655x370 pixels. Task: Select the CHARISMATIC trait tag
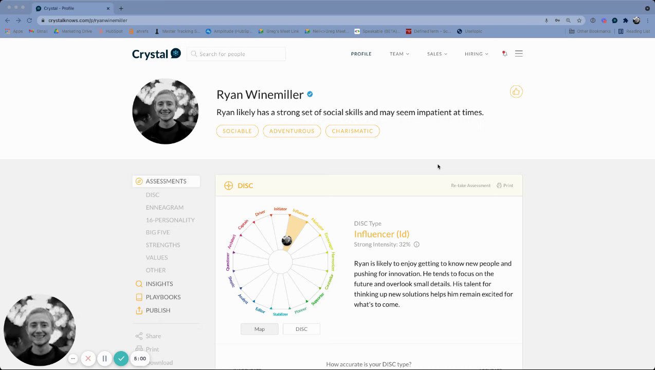(352, 131)
